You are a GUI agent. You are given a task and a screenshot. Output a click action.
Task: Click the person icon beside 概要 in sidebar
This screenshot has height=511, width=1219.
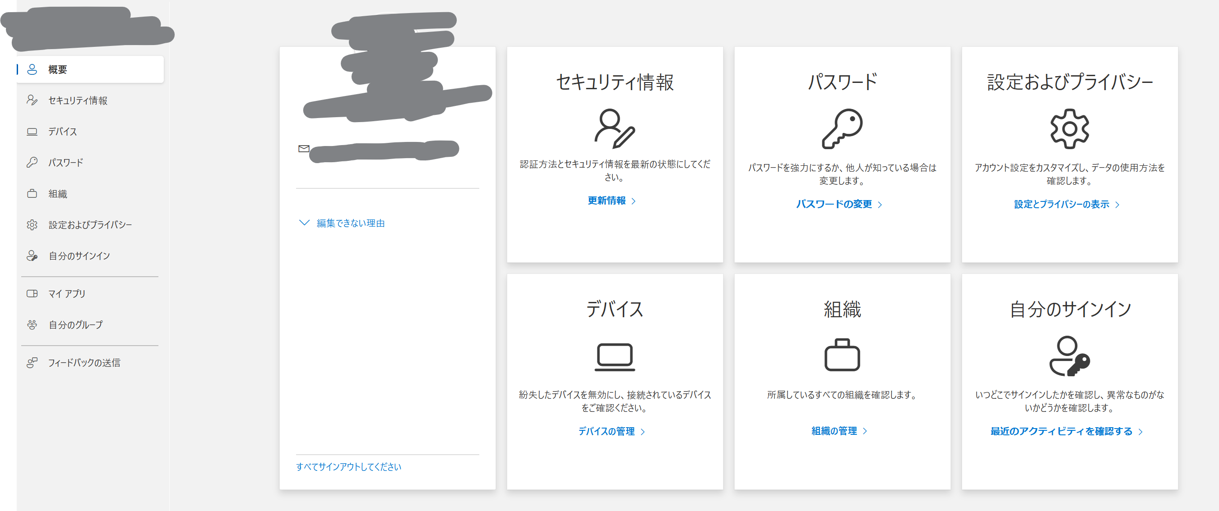(x=32, y=69)
